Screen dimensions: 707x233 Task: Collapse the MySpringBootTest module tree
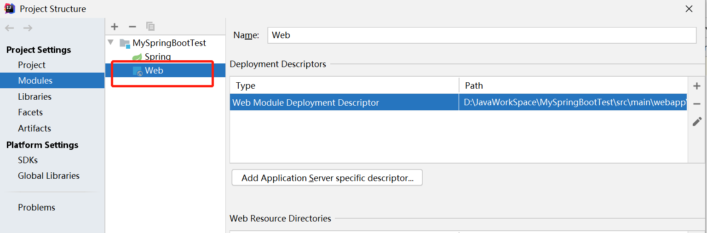(x=110, y=43)
